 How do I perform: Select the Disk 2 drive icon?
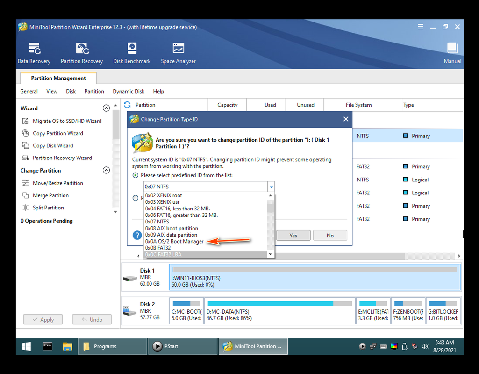click(130, 311)
